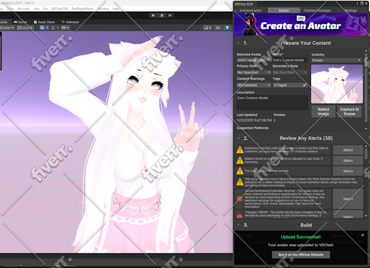Image resolution: width=370 pixels, height=268 pixels.
Task: Open the Content Manager tab
Action: (317, 11)
